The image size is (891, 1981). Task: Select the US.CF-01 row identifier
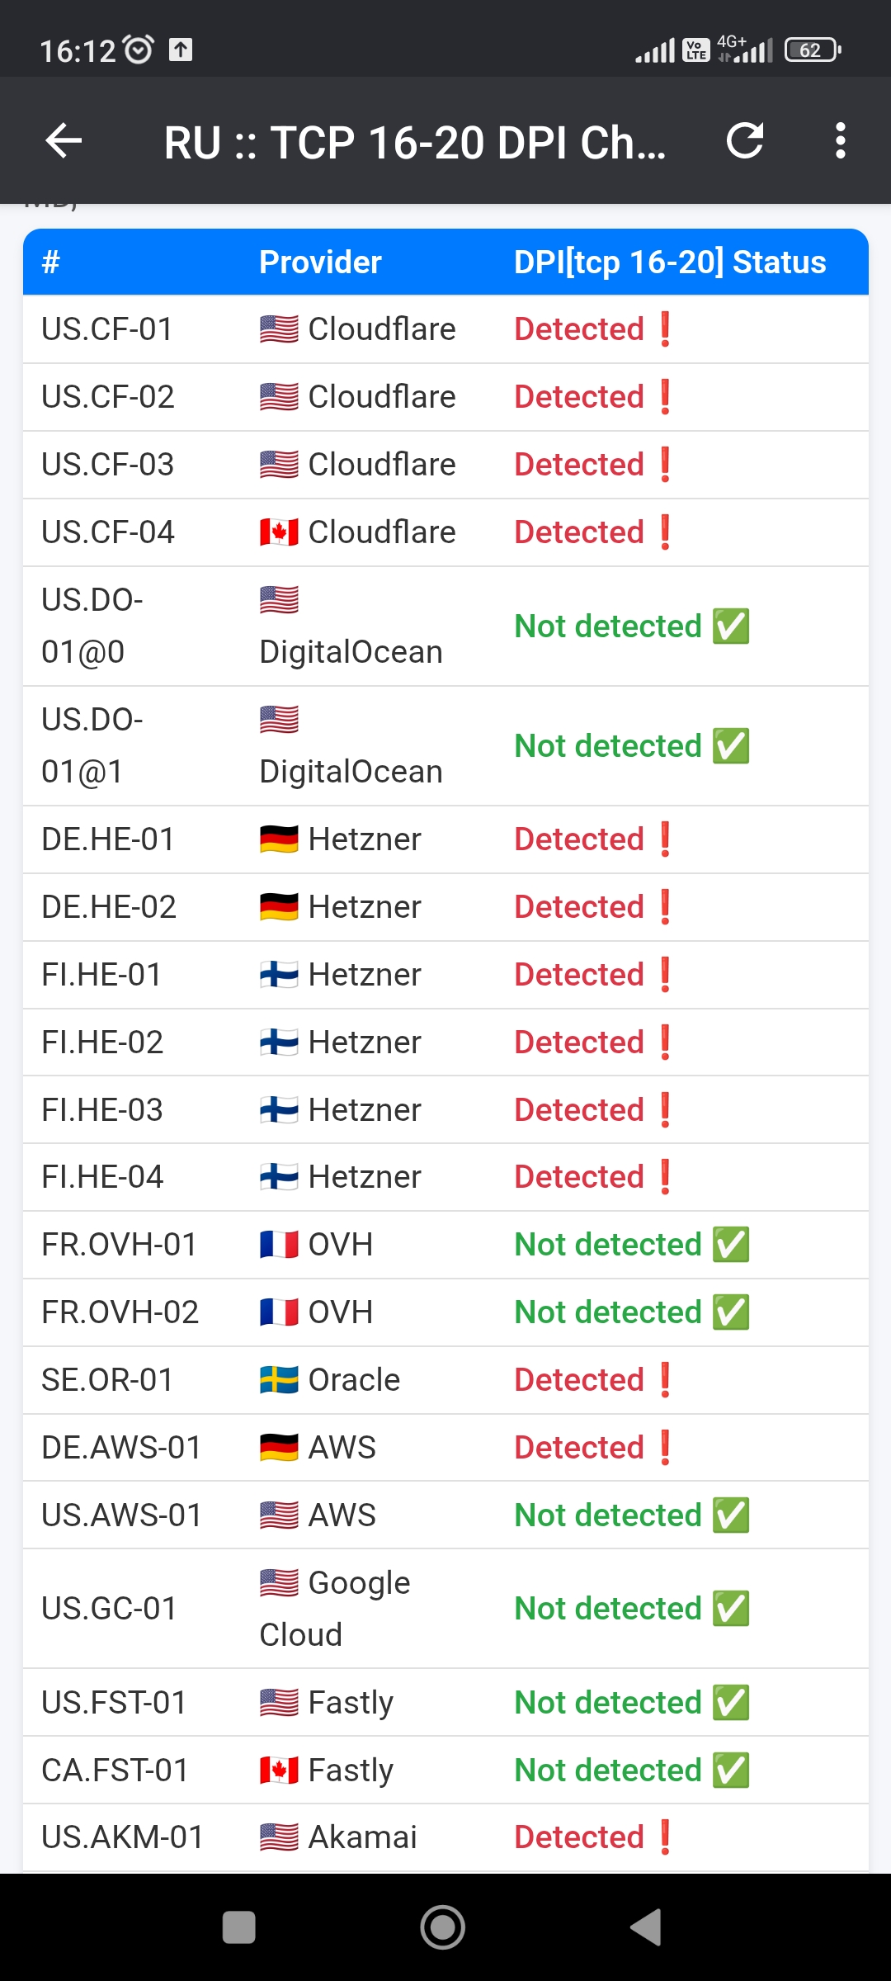coord(107,329)
